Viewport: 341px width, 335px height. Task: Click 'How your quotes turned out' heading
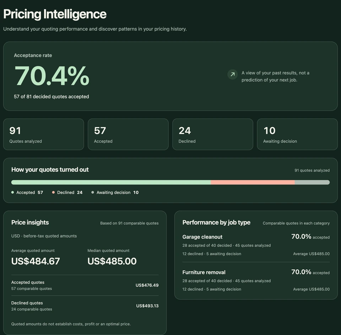50,170
